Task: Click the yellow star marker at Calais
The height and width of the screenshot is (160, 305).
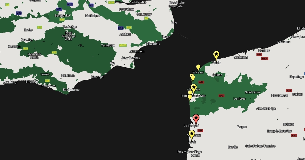Action: [x=216, y=55]
